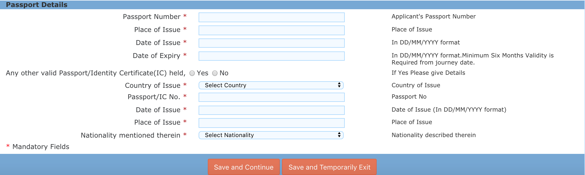This screenshot has width=585, height=175.
Task: Click the Applicant's Passport Number hint text
Action: [x=433, y=16]
